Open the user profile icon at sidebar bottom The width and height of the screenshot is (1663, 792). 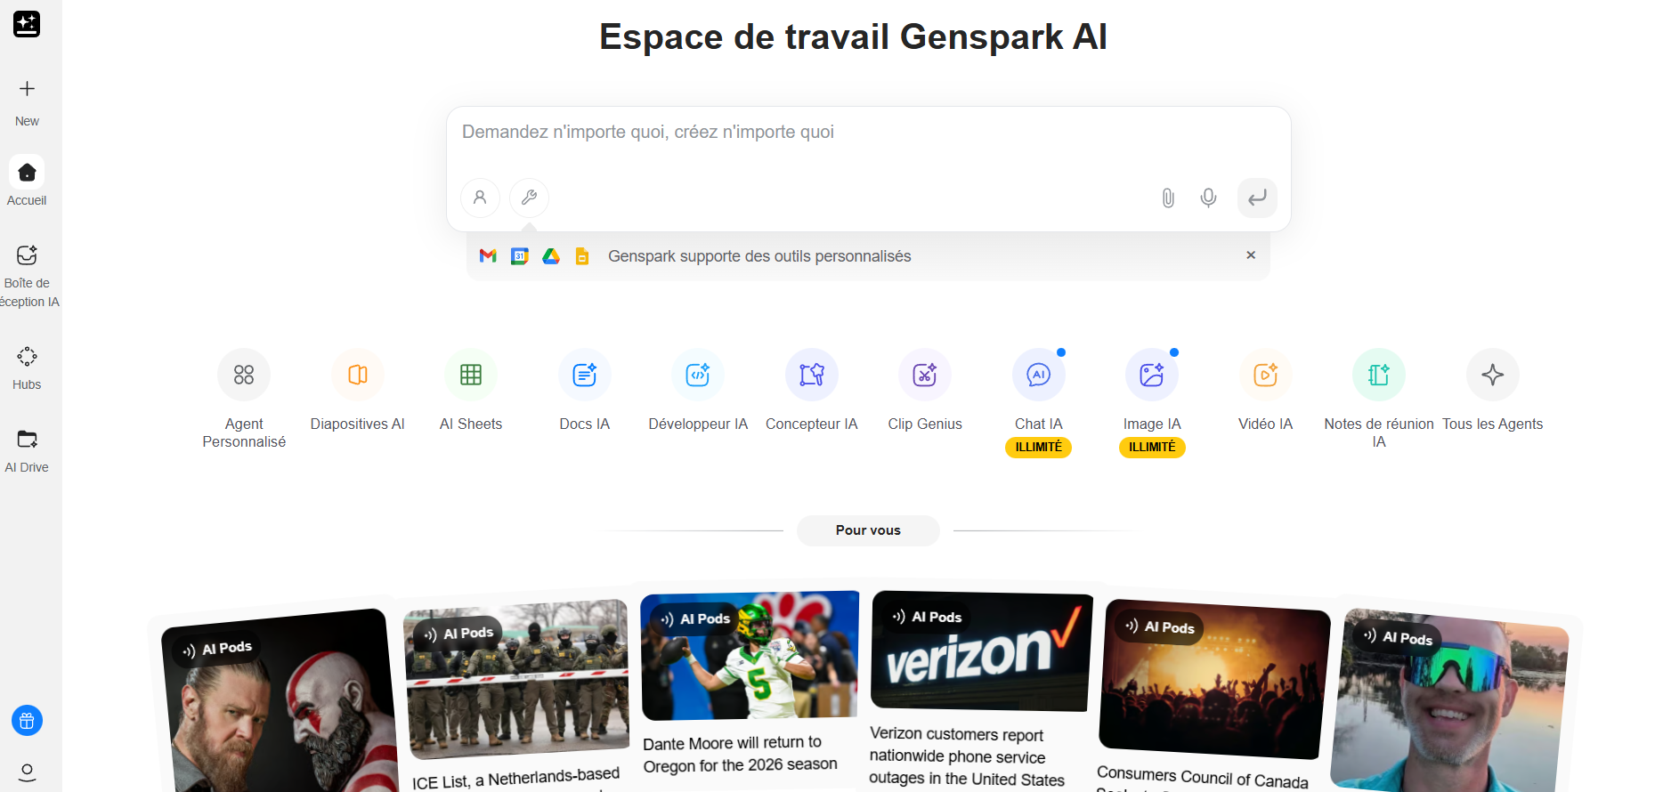27,772
